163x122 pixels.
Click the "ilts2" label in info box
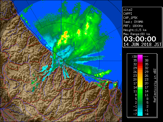click(x=128, y=10)
